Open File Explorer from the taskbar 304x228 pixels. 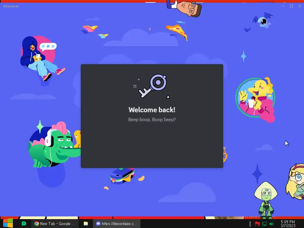pos(86,224)
